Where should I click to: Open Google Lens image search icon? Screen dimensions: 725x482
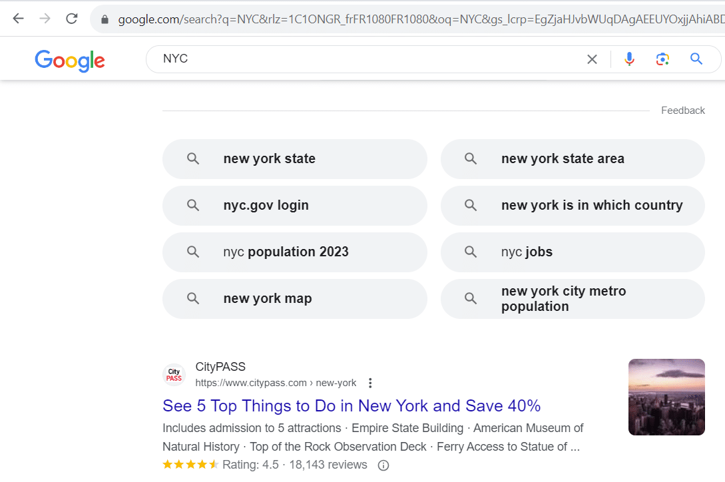[x=662, y=59]
